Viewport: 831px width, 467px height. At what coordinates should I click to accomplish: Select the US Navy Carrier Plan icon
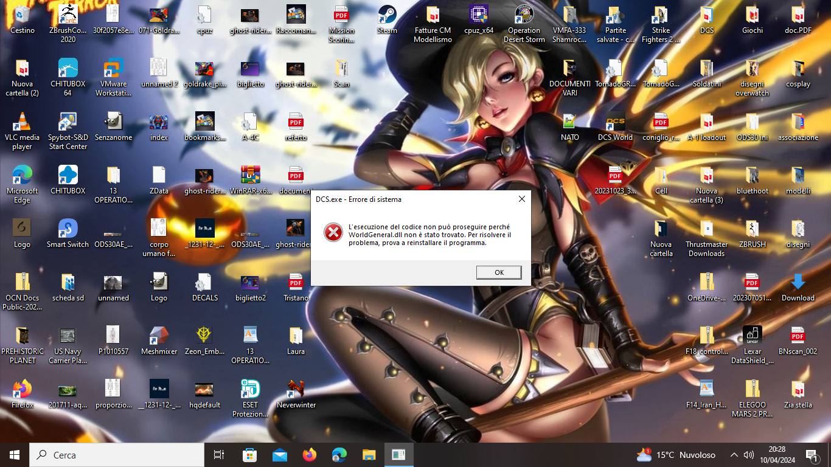pyautogui.click(x=68, y=344)
